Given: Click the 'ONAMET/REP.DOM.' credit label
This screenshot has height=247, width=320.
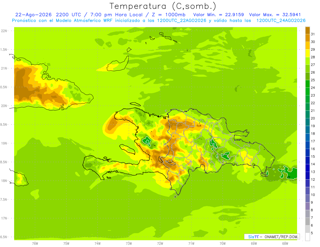Looking at the screenshot, I should click(x=281, y=237).
